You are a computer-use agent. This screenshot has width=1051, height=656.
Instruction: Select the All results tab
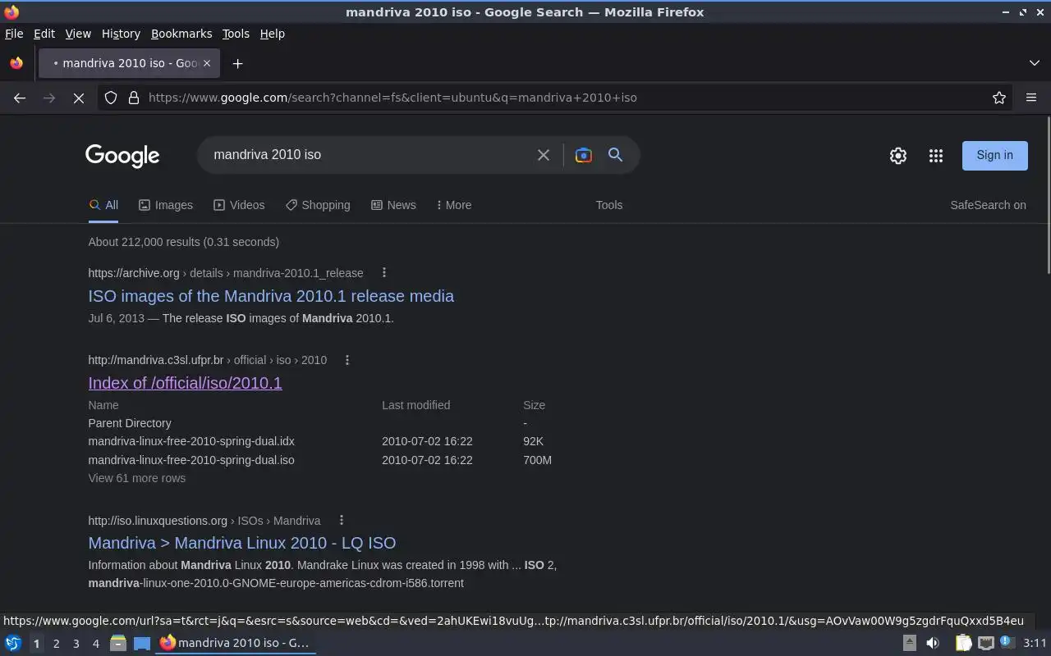tap(103, 205)
